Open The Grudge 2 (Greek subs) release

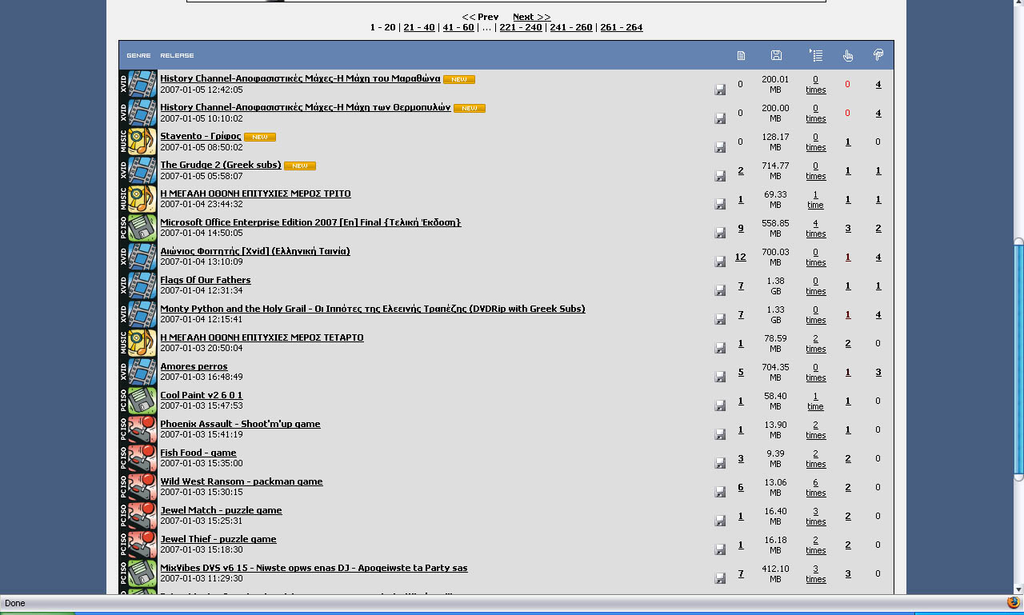[221, 165]
